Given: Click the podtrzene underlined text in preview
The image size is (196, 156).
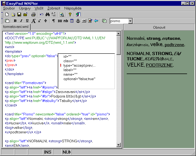Looking at the screenshot, I should 174,45.
